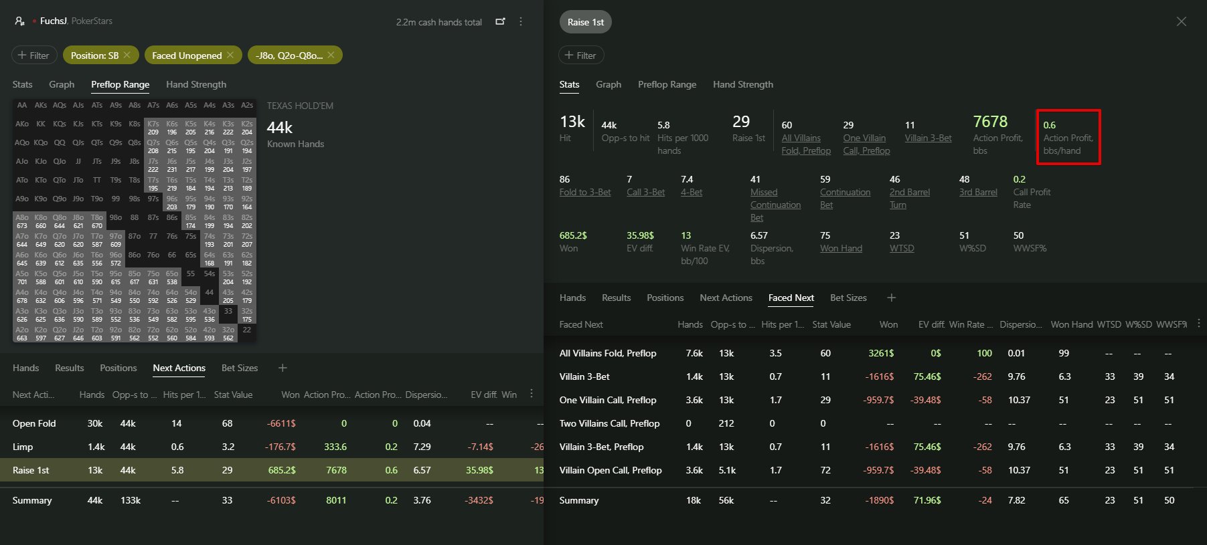Open the 2nd Barrel Turn stat link
Screen dimensions: 1207x545
[909, 199]
